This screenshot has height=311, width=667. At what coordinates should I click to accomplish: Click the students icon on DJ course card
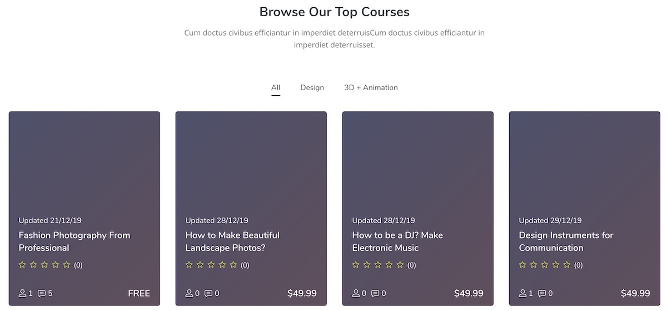(356, 293)
